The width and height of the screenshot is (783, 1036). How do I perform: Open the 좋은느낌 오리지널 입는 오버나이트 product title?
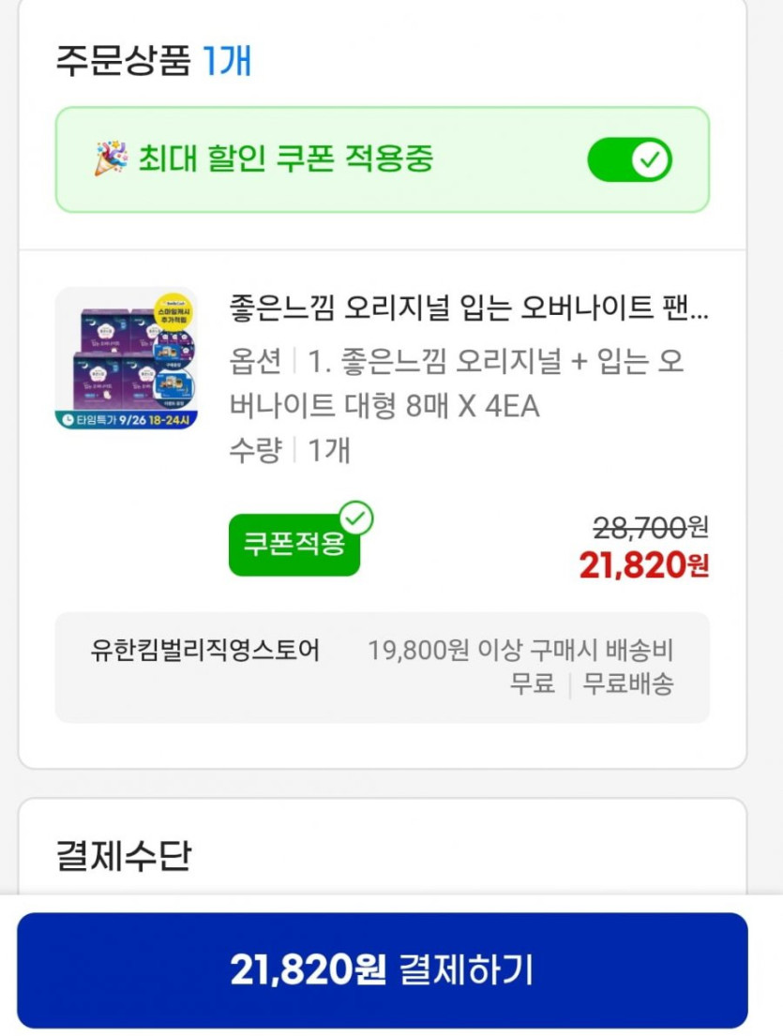tap(469, 308)
